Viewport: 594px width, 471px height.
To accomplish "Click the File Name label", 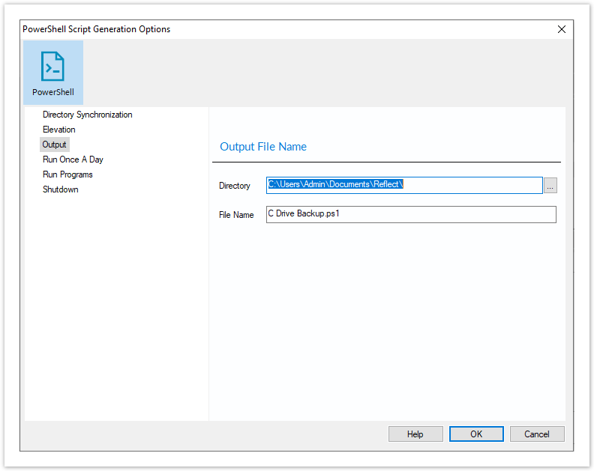I will pos(236,215).
